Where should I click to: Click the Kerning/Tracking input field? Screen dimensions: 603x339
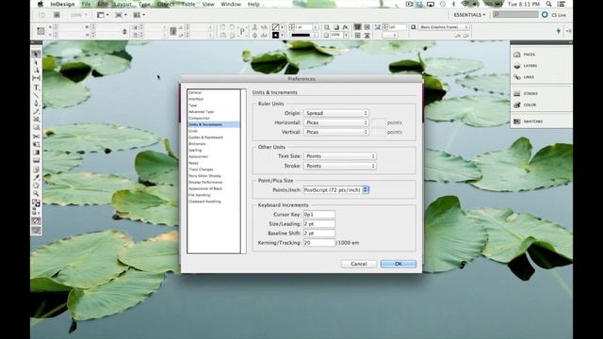[318, 243]
